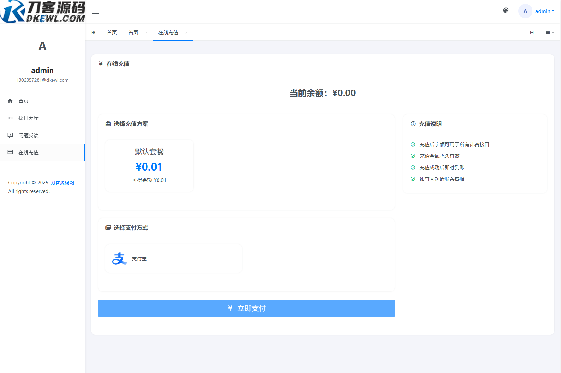Open the 刀客源码网 copyright link
Image resolution: width=561 pixels, height=373 pixels.
(62, 182)
